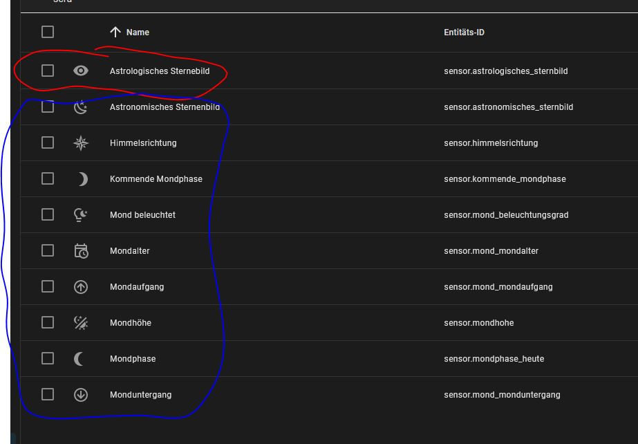Click the telescope icon for Mondhöhe
This screenshot has width=638, height=444.
point(81,323)
